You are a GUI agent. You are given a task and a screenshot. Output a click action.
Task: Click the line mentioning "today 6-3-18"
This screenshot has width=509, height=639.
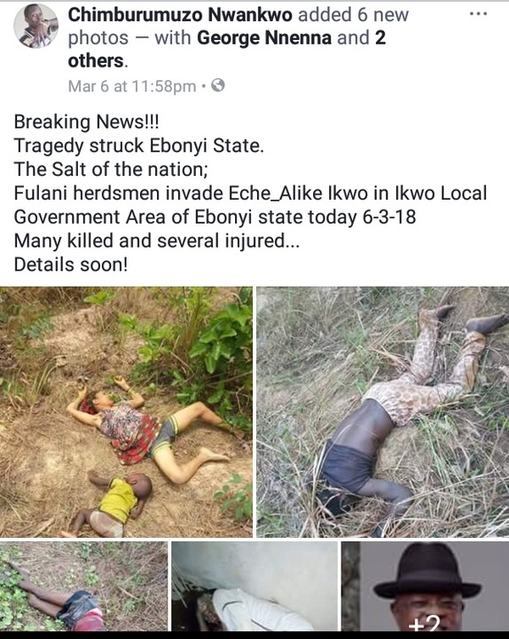click(215, 217)
